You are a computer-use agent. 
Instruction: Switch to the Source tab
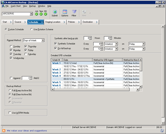tap(20, 22)
